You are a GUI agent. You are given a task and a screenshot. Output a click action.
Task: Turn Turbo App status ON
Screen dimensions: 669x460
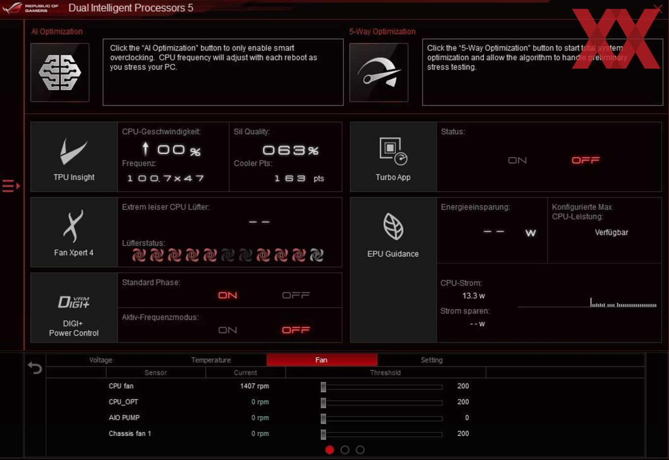coord(517,160)
